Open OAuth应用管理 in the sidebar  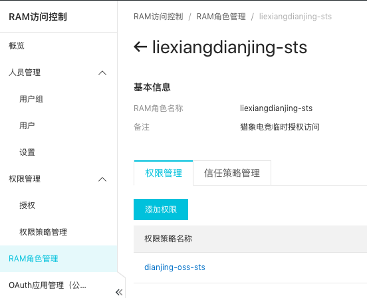[47, 285]
